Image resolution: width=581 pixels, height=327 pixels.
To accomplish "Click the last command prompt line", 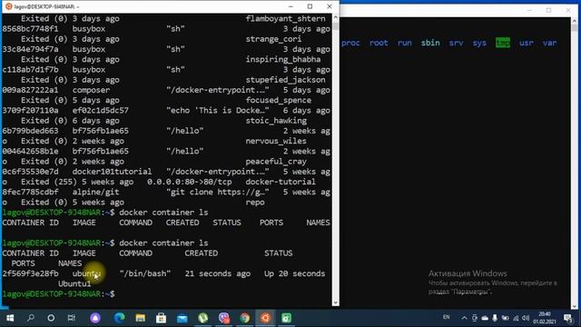I will [x=58, y=294].
